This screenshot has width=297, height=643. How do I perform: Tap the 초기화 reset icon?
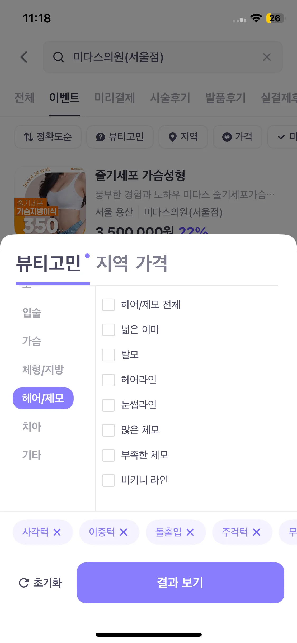(x=24, y=583)
